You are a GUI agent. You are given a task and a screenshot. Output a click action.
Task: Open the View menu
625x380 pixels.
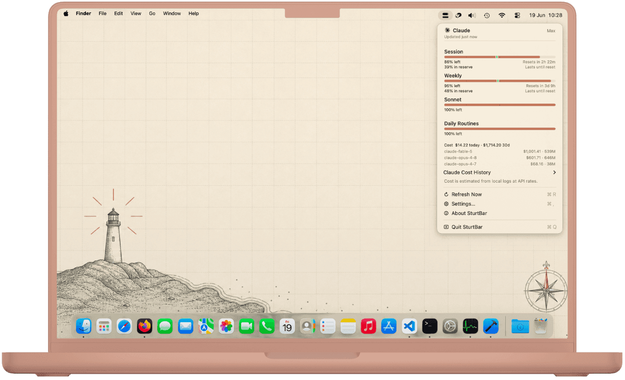point(136,14)
